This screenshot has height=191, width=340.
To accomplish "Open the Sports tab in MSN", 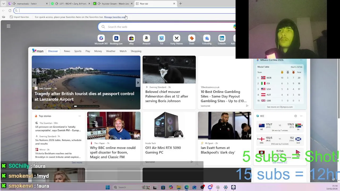I will (x=78, y=51).
